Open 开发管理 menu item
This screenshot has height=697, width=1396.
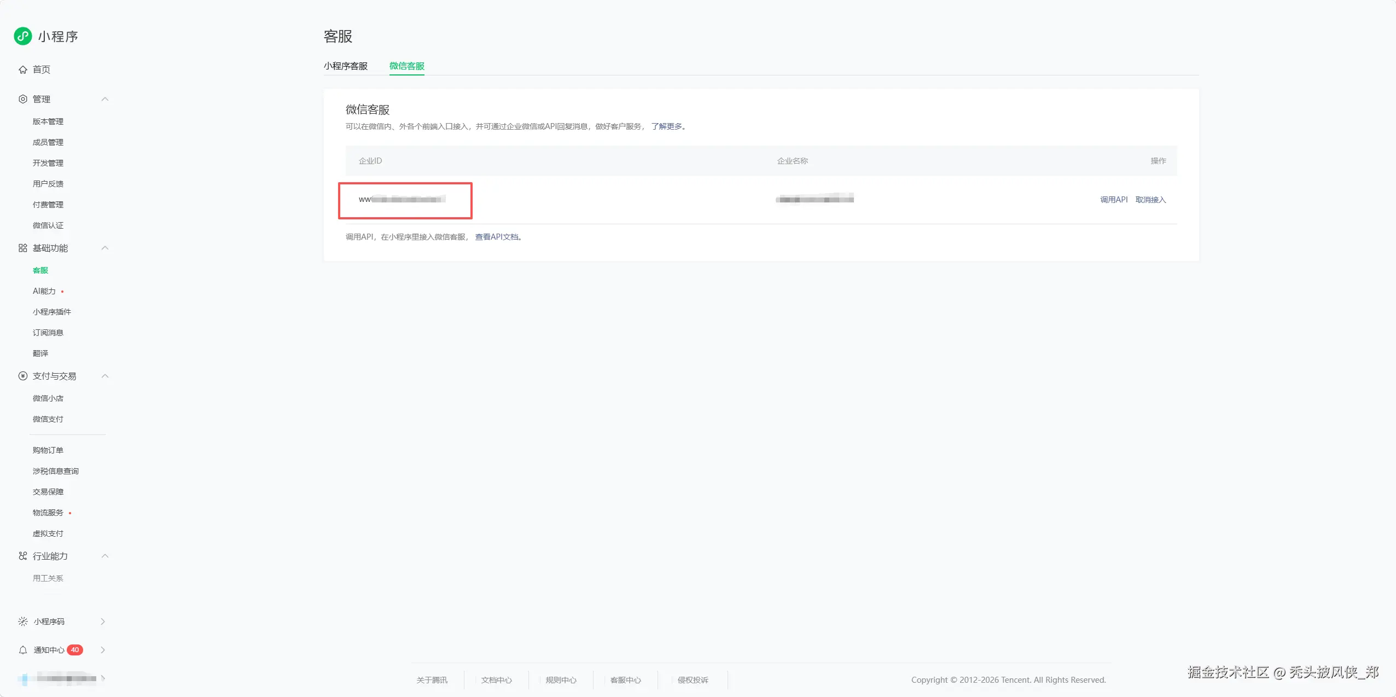pyautogui.click(x=48, y=163)
